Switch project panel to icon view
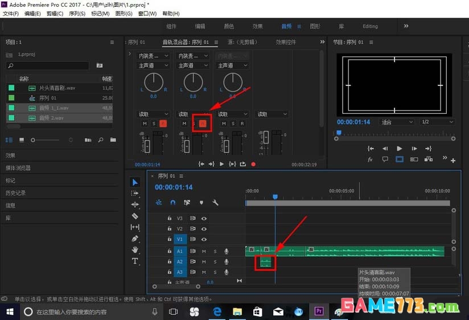The image size is (469, 320). pos(22,140)
